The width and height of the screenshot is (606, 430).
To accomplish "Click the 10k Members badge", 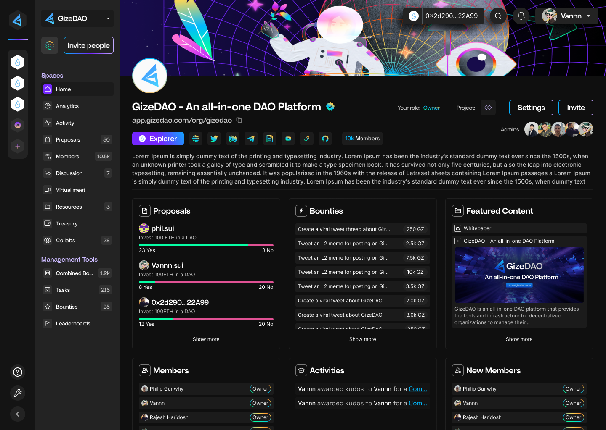I will 362,139.
